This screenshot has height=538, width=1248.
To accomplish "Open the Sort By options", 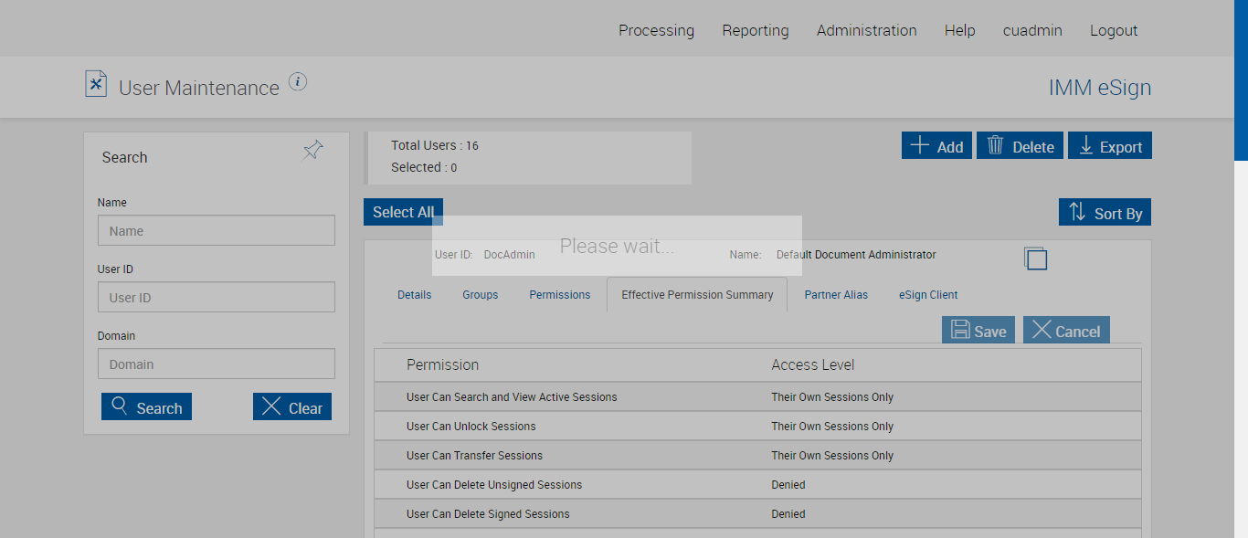I will point(1105,213).
